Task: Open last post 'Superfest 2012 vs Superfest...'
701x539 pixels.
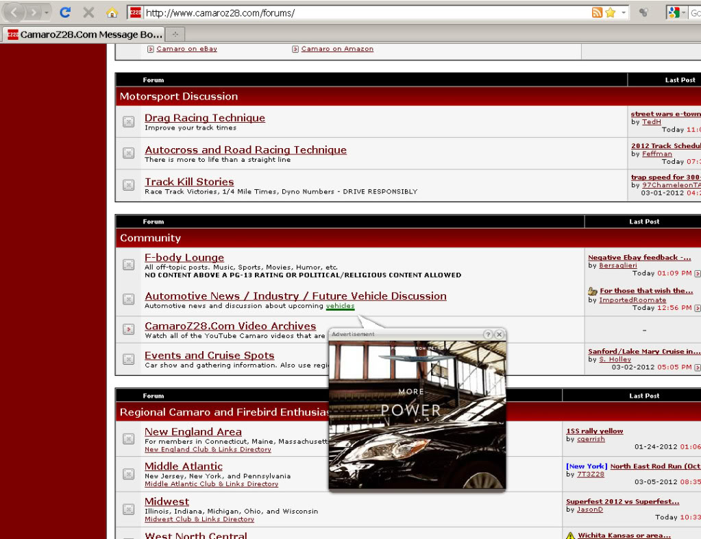Action: point(622,502)
